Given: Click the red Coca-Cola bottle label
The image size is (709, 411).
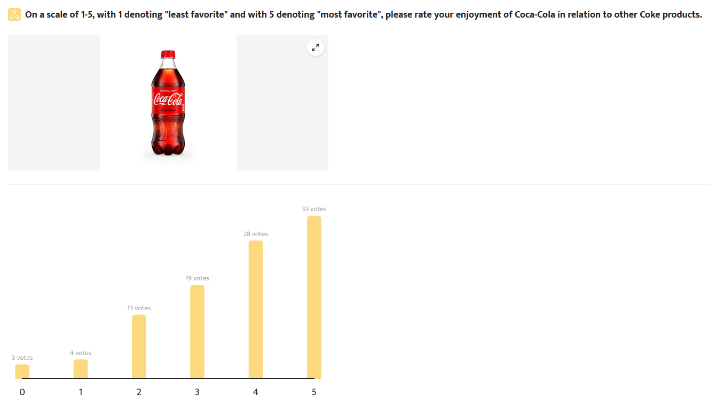Looking at the screenshot, I should click(x=169, y=100).
